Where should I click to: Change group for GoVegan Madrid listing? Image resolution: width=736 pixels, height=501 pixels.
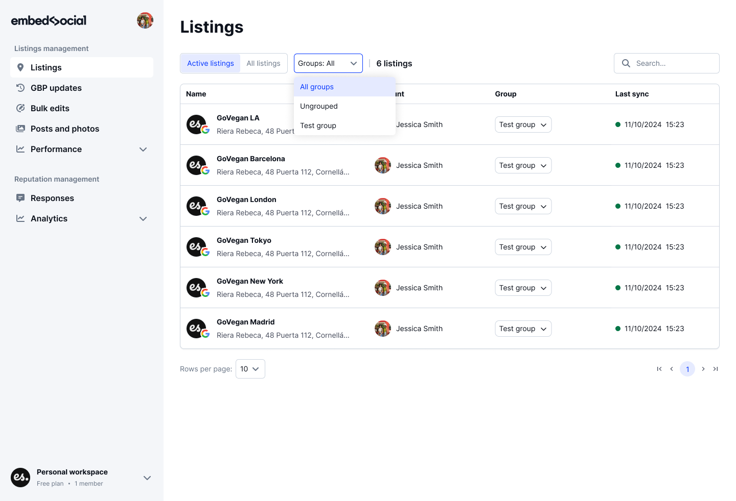click(x=523, y=329)
